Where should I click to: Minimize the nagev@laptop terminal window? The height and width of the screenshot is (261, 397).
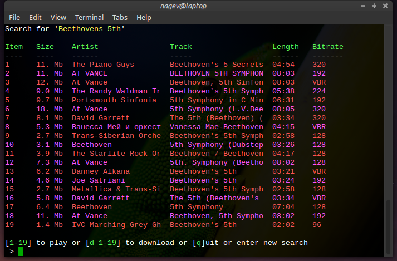point(363,6)
